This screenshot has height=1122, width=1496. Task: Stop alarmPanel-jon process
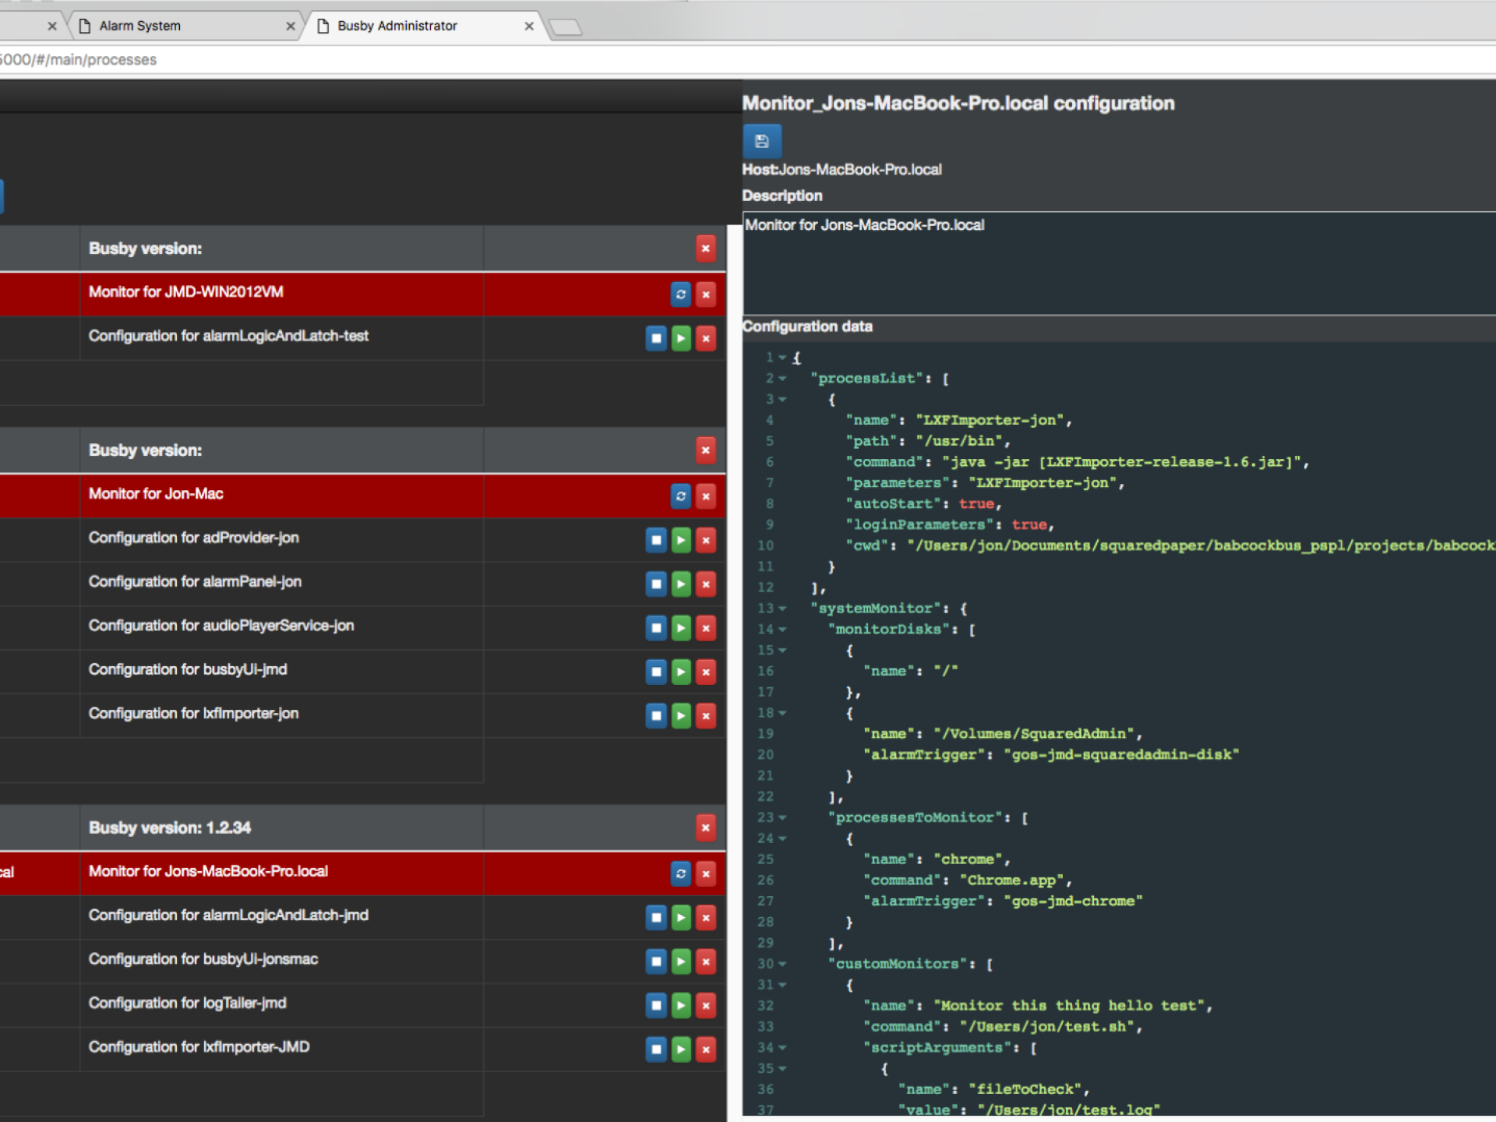(656, 584)
